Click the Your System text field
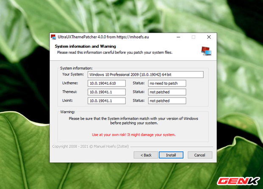Image resolution: width=263 pixels, height=189 pixels. click(x=145, y=75)
